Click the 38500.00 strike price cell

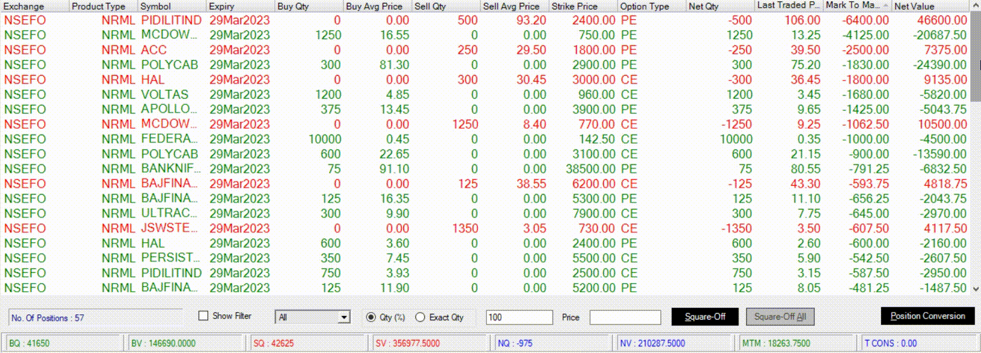591,169
